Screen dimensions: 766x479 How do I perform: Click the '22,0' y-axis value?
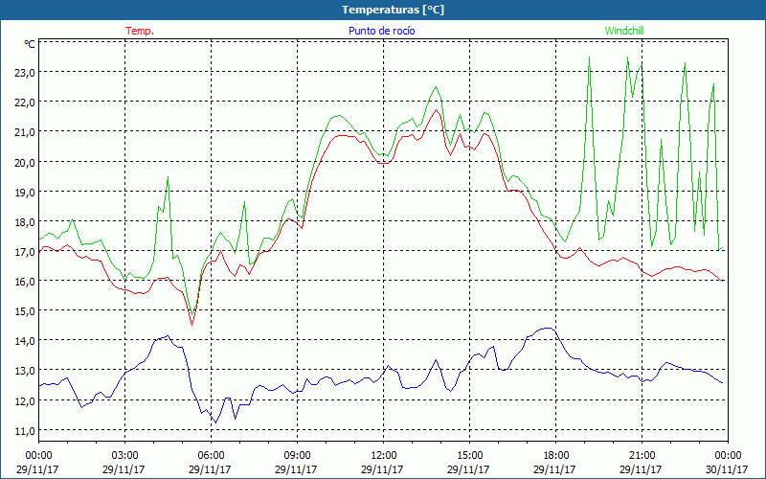25,103
